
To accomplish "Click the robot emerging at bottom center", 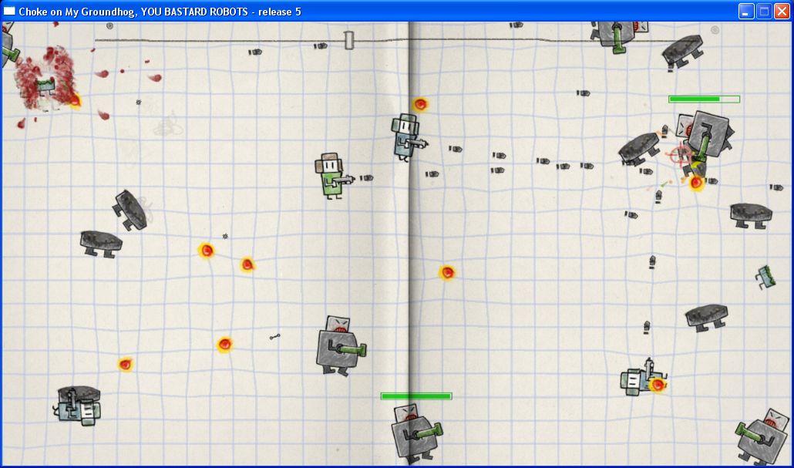I will click(416, 436).
